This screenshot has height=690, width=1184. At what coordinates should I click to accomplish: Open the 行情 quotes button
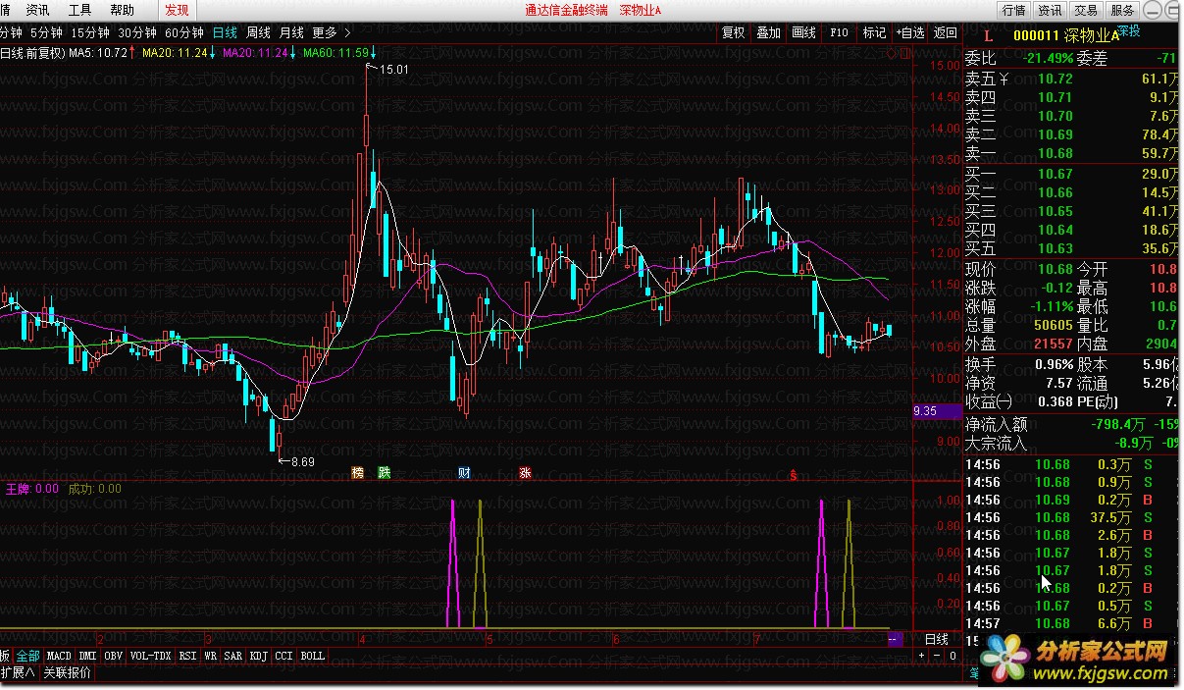(1014, 10)
